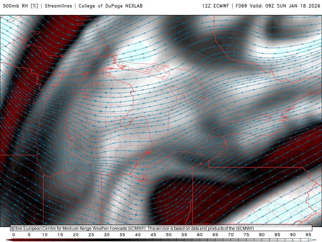Click the "85" colorbar scale label
Screen dimensions: 322x242
277,235
